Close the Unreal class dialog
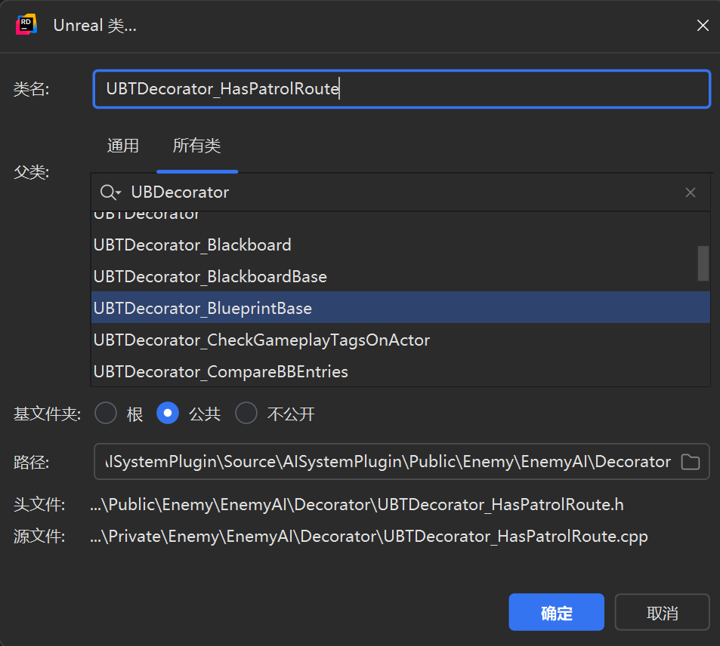720x646 pixels. [703, 25]
